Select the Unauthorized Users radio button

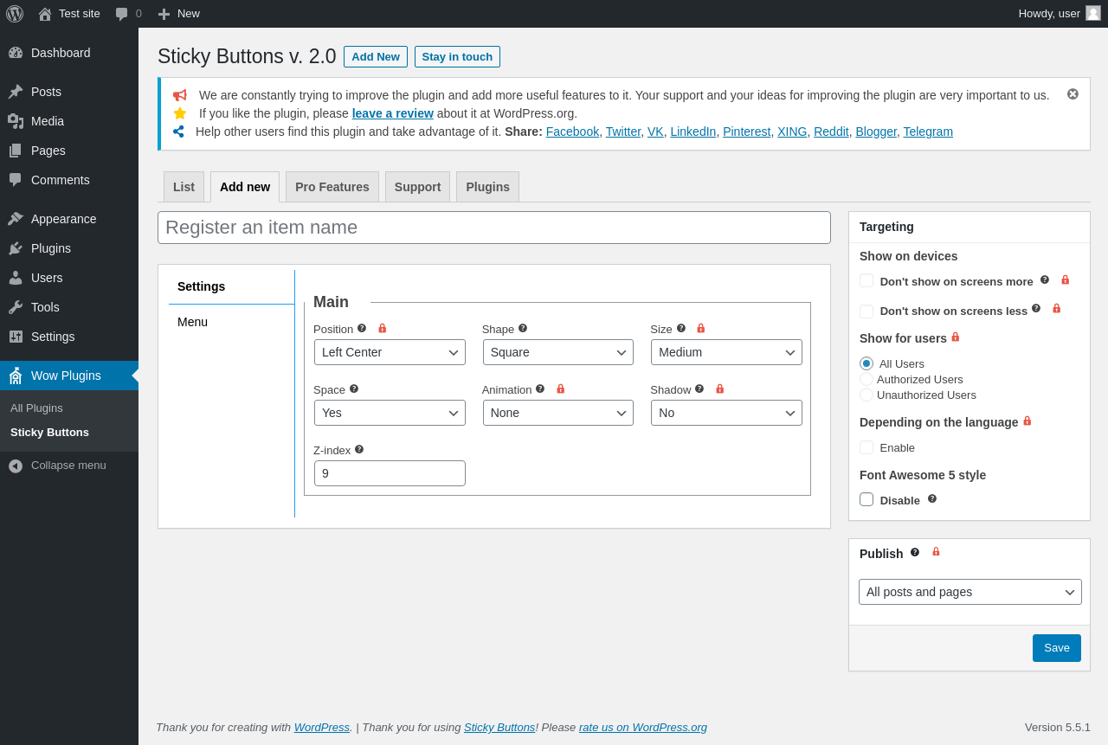pos(866,395)
